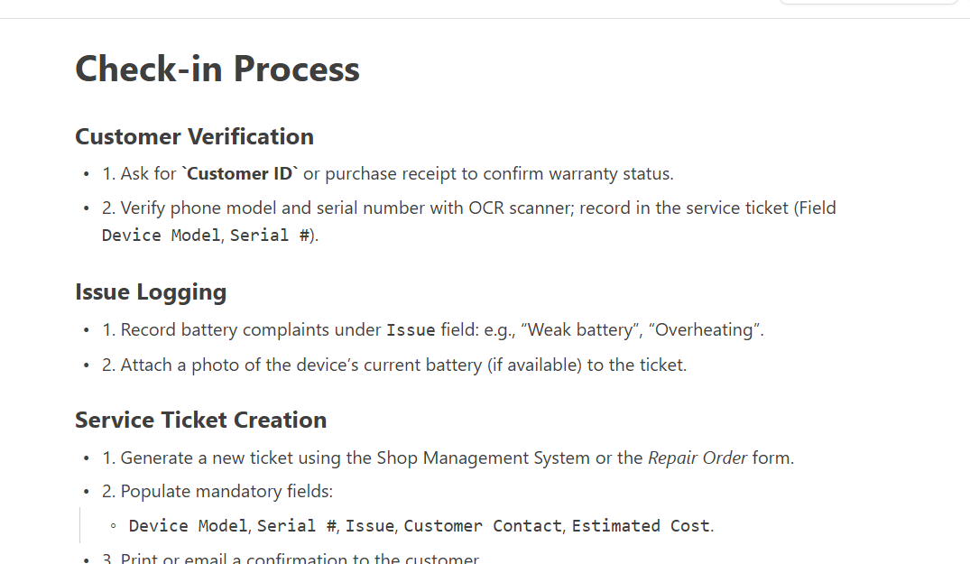Click "Serial #" code under Customer Verification
Viewport: 970px width, 564px height.
point(270,236)
